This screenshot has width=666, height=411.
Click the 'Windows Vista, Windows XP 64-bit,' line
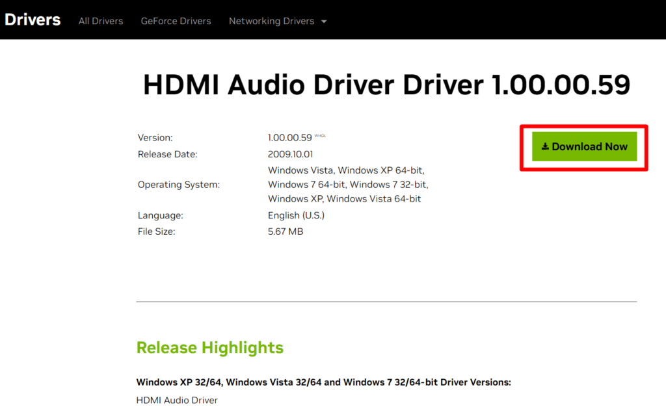point(346,170)
